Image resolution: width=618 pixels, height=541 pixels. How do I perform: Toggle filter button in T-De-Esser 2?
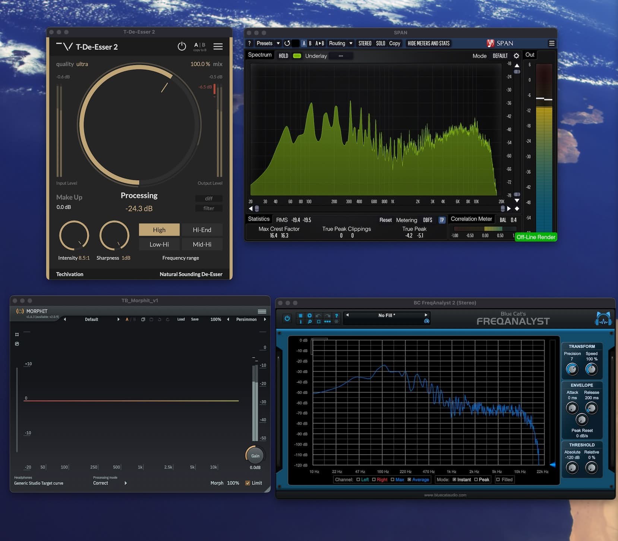pos(209,208)
